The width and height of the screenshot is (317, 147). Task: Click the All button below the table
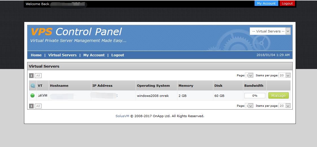[x=38, y=106]
